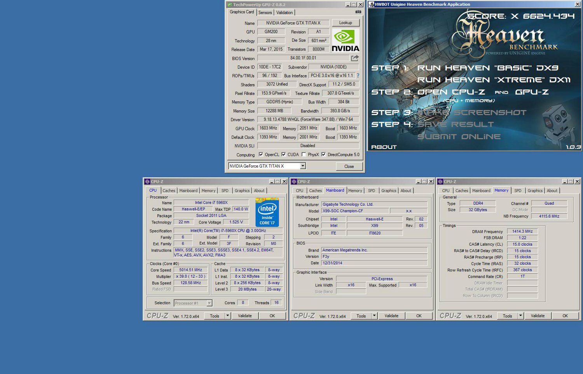Screen dimensions: 583x374
Task: Click the GPU Name field GTX TITAN X
Action: (x=293, y=23)
